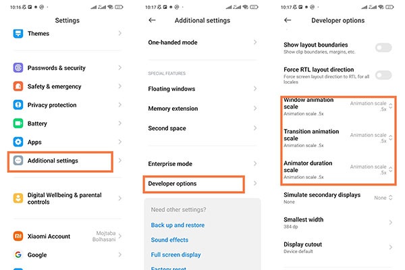Tap the Safety & emergency icon
The image size is (405, 270).
coord(18,86)
